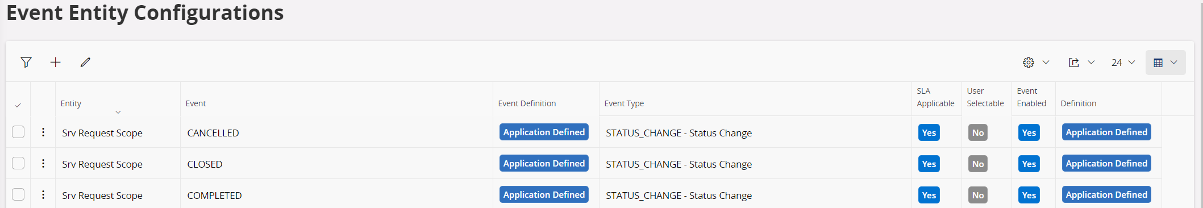Sort by SLA Applicable column header
1203x208 pixels.
coord(935,97)
